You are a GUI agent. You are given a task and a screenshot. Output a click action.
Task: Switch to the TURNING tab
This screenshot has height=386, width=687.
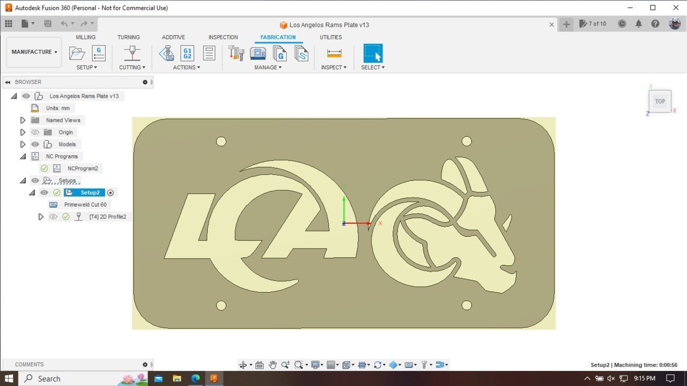click(128, 38)
